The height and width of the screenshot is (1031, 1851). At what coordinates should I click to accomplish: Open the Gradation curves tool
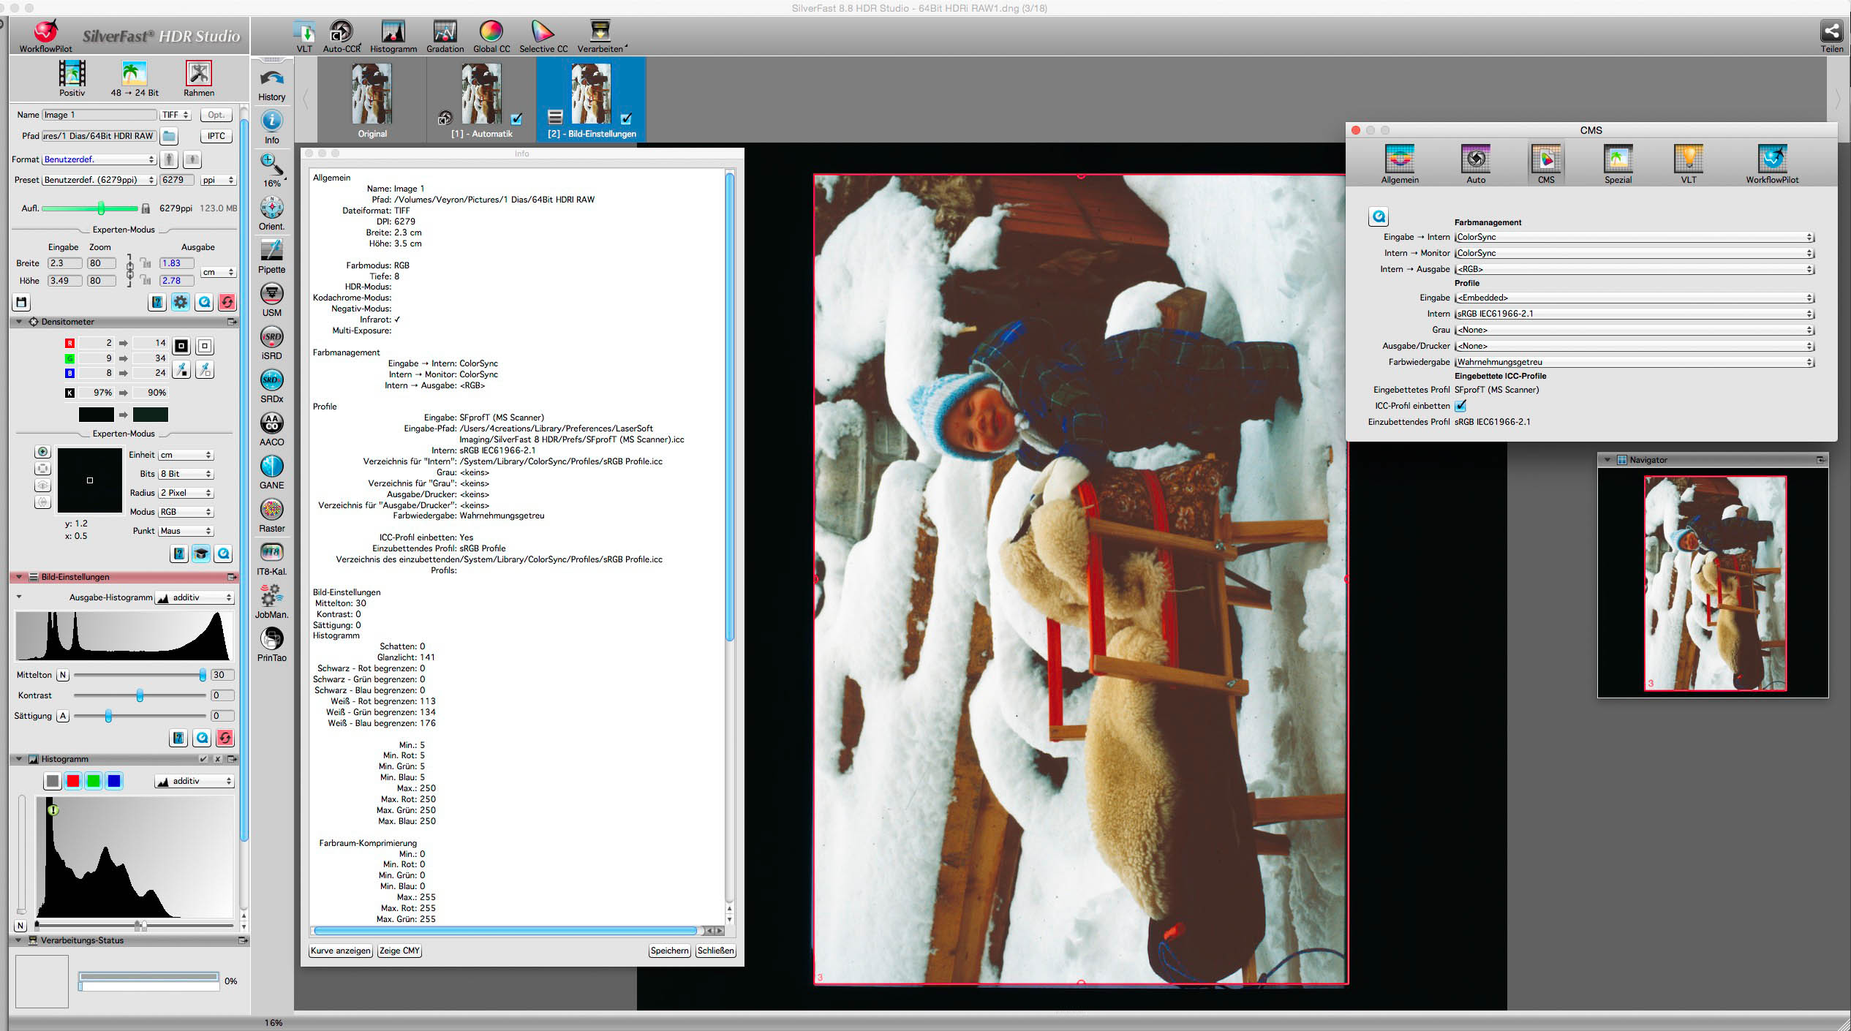tap(445, 31)
